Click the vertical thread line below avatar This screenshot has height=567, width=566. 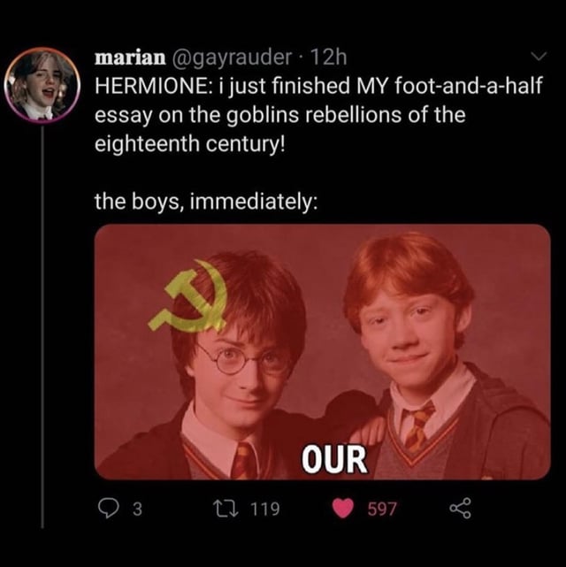pyautogui.click(x=42, y=326)
